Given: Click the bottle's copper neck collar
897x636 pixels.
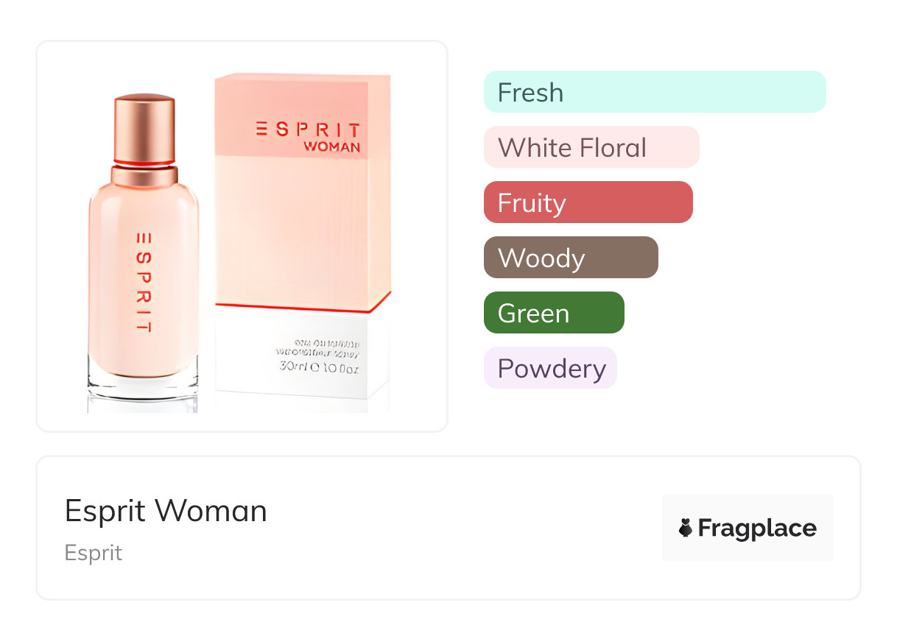Looking at the screenshot, I should coord(144,177).
